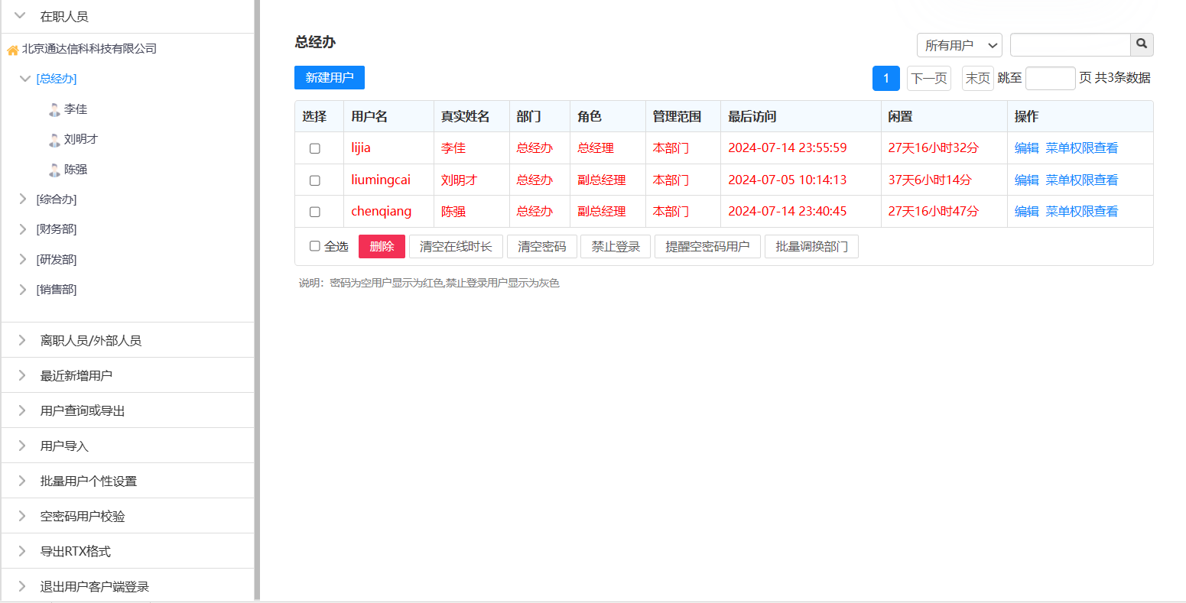
Task: Click the user avatar icon beside 李佳
Action: (54, 109)
